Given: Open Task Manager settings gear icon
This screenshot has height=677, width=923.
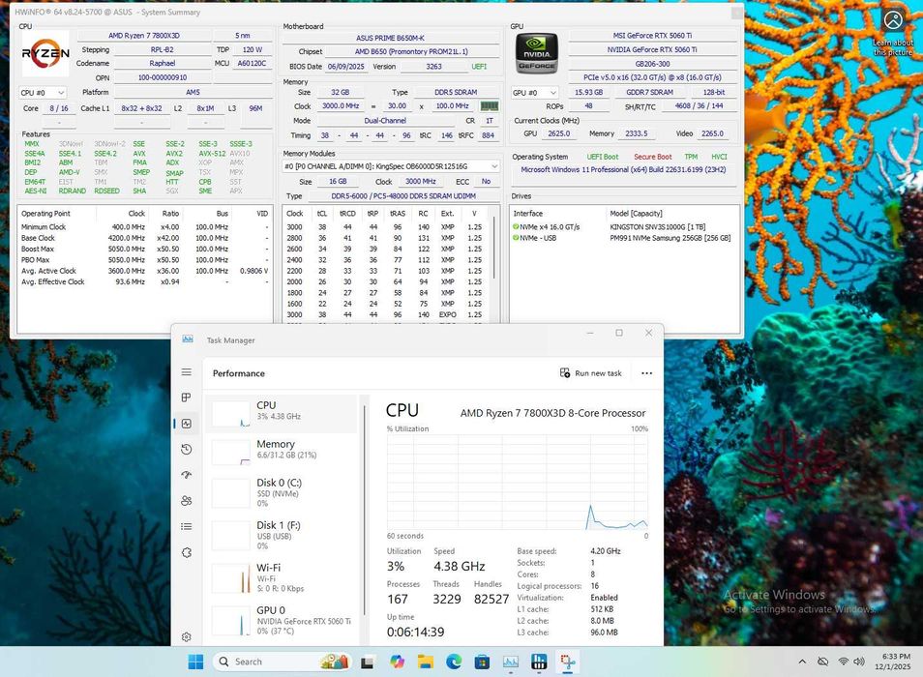Looking at the screenshot, I should pos(187,636).
